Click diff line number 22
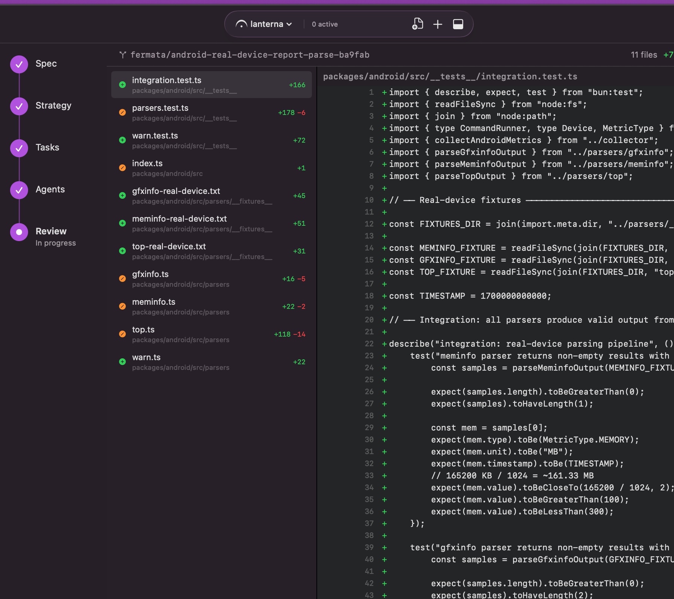Viewport: 674px width, 599px height. (369, 344)
